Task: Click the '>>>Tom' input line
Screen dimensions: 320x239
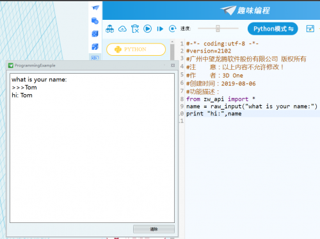Action: (24, 87)
